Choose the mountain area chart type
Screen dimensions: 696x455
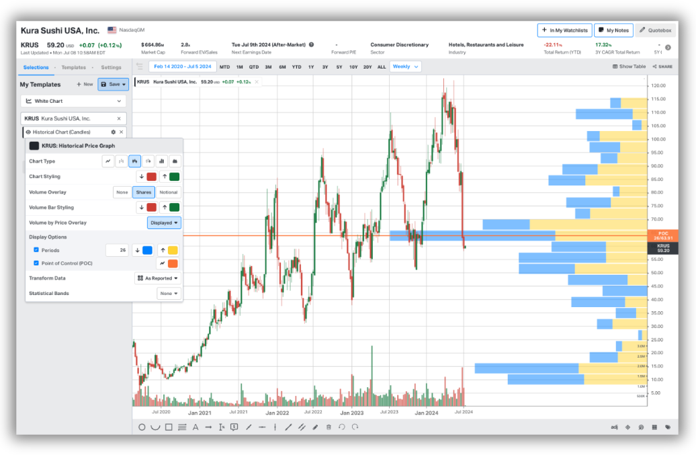click(x=175, y=161)
